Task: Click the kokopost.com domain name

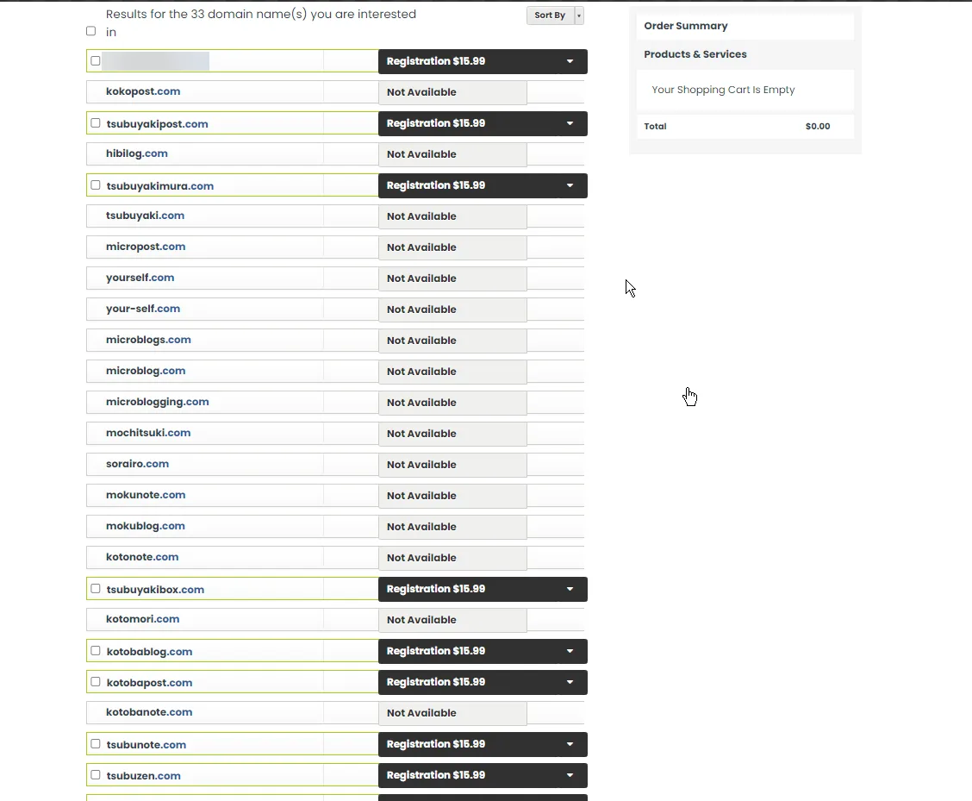Action: click(x=143, y=91)
